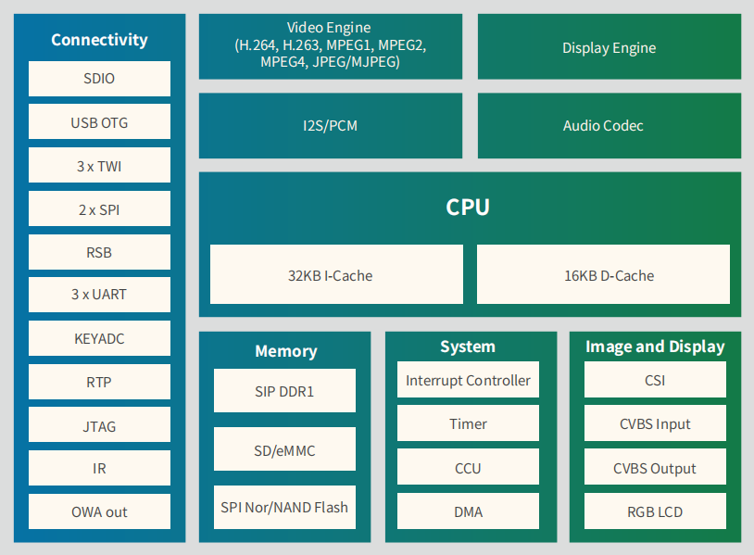
Task: Select the IR block
Action: [99, 468]
